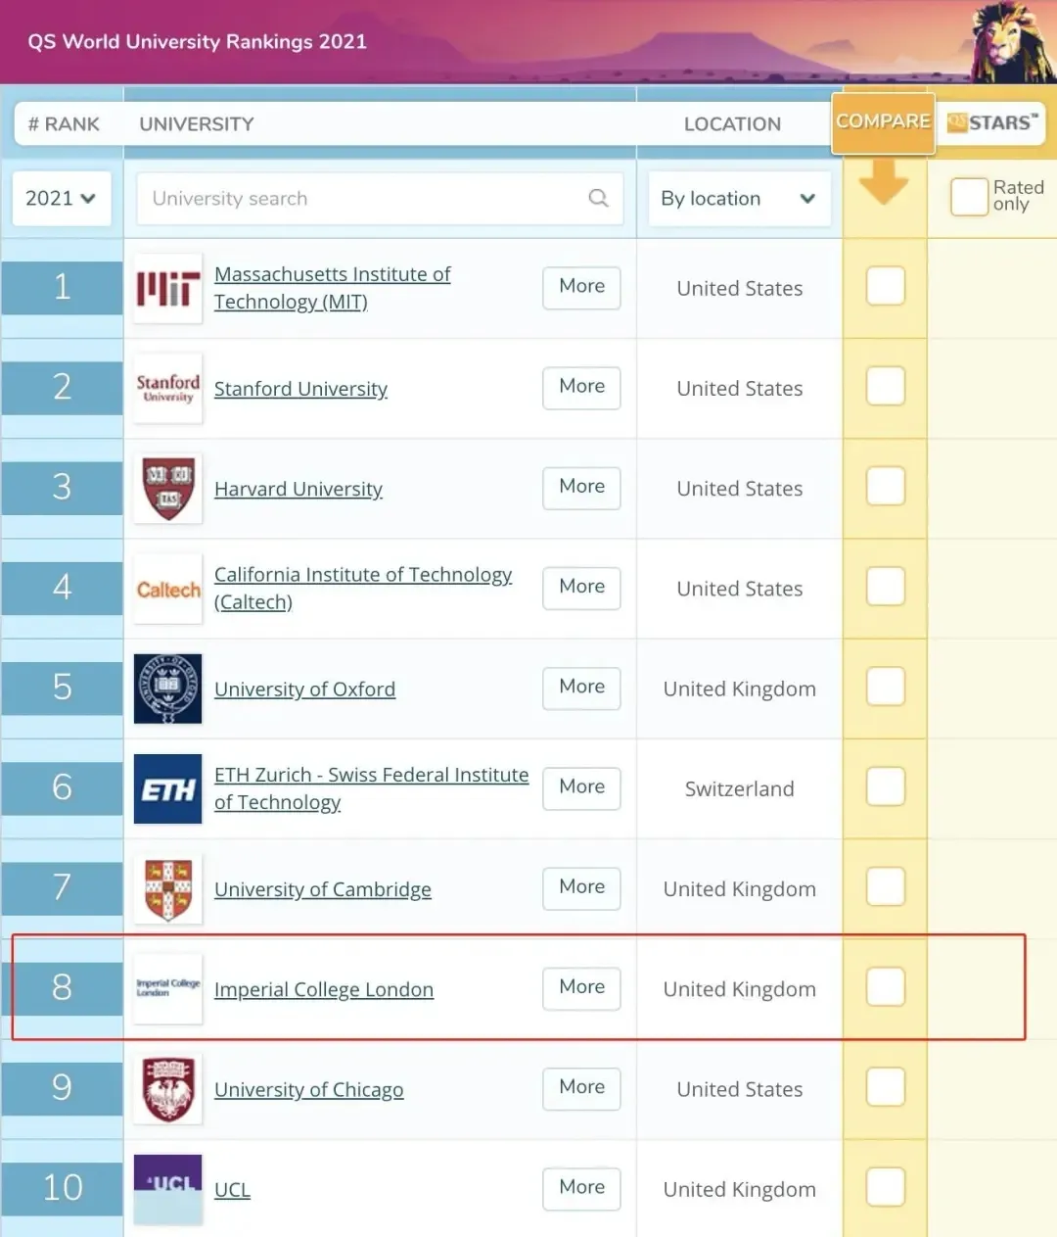Tick compare checkbox for Stanford University
Viewport: 1057px width, 1237px height.
pos(885,386)
